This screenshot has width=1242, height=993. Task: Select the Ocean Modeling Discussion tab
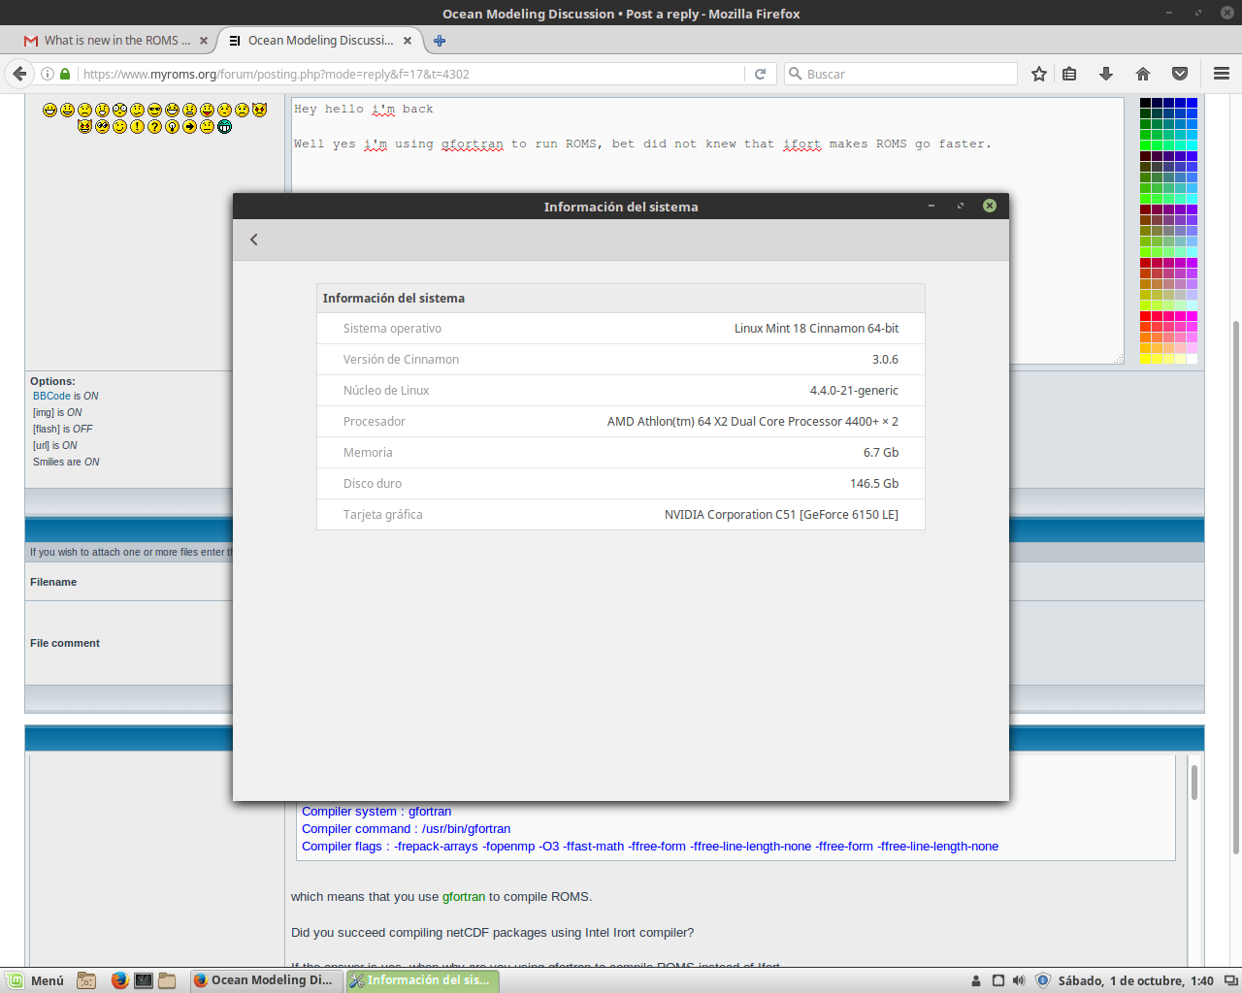click(320, 41)
